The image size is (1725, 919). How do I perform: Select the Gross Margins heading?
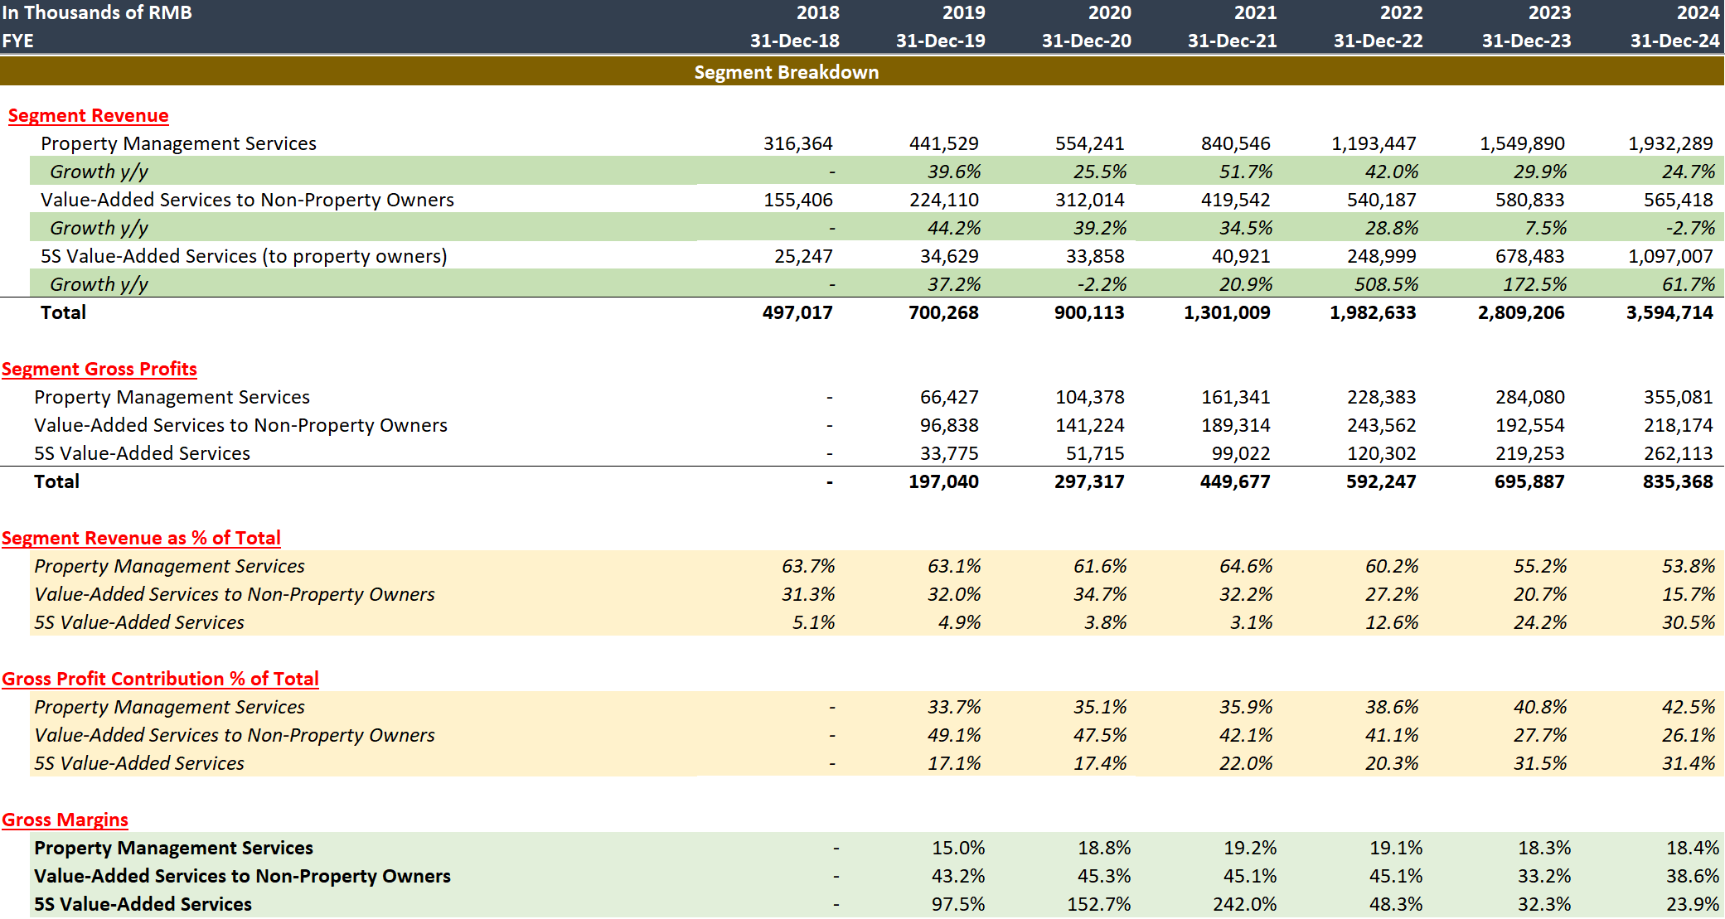65,820
